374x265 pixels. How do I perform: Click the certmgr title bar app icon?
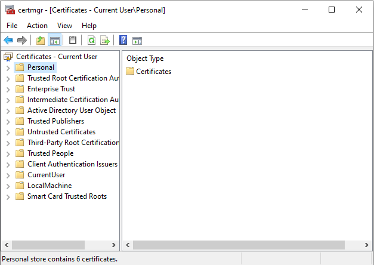coord(10,10)
